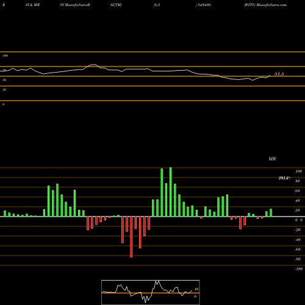Click the value 16 in mini chart
The width and height of the screenshot is (305, 305).
click(196, 289)
